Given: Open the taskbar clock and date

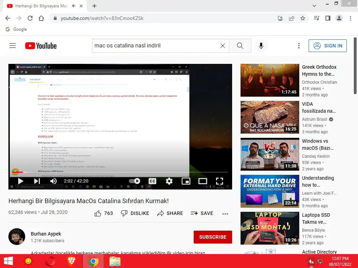Looking at the screenshot, I should (x=340, y=261).
